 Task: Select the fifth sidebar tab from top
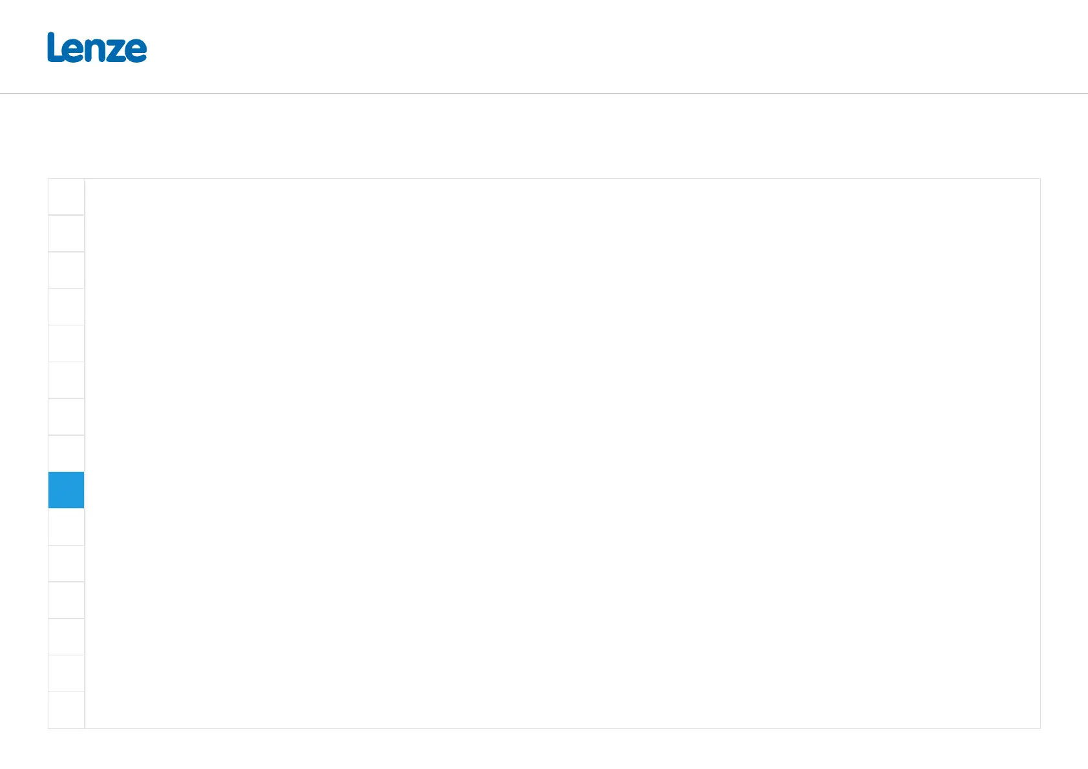66,343
